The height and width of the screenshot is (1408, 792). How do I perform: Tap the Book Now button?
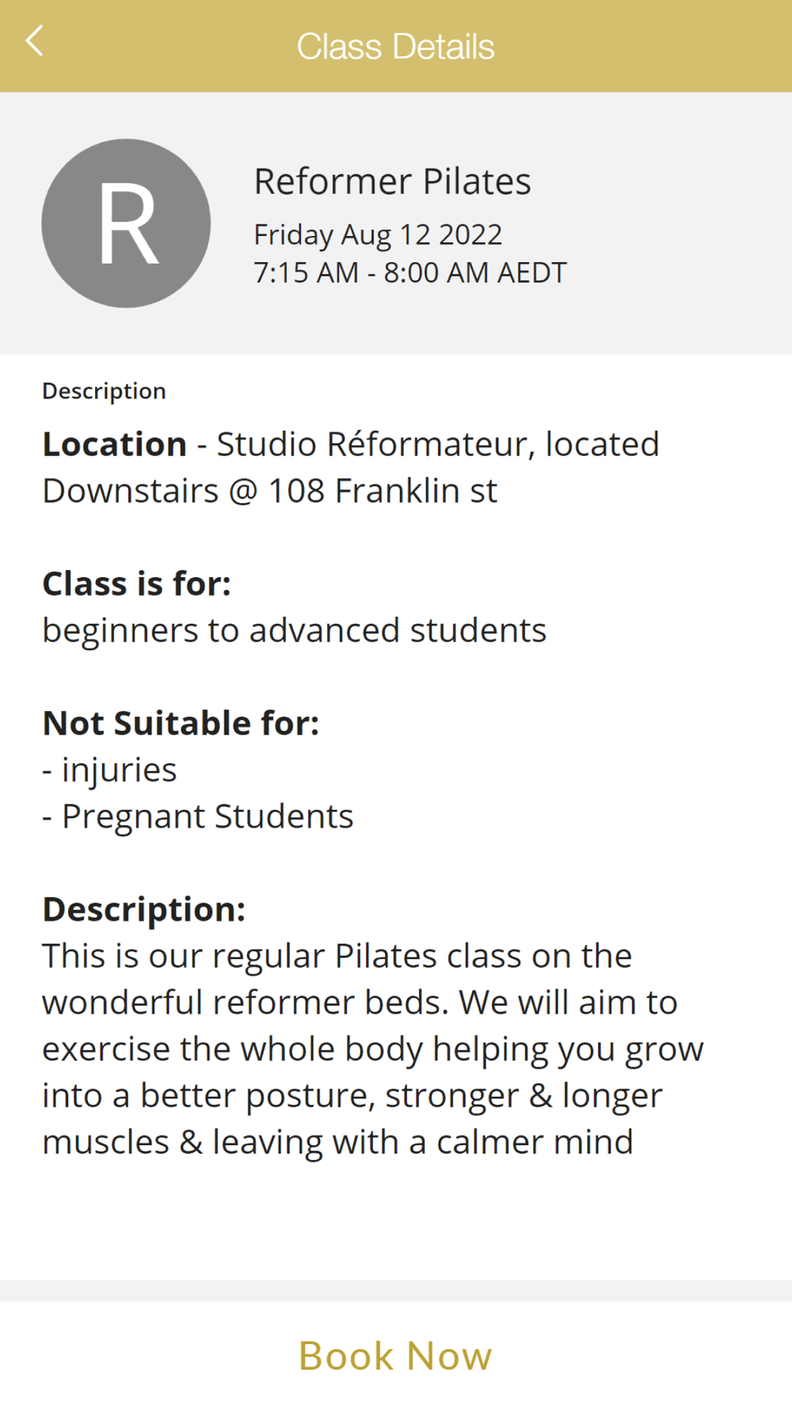[396, 1355]
